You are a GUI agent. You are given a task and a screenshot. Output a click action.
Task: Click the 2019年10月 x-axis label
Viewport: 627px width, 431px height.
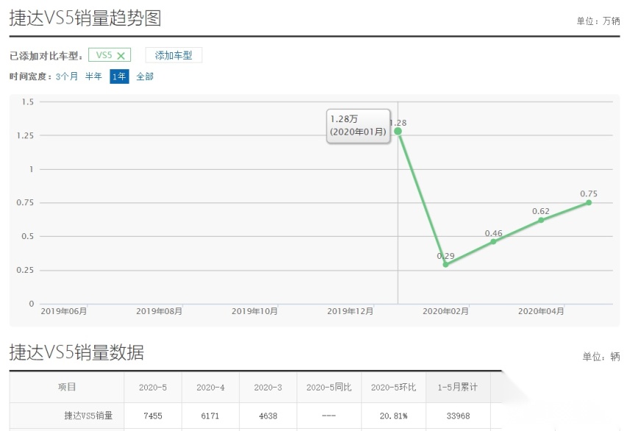coord(255,311)
